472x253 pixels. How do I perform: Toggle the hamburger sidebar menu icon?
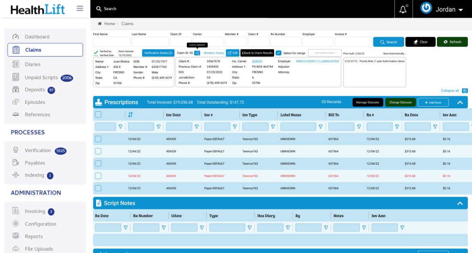80,8
